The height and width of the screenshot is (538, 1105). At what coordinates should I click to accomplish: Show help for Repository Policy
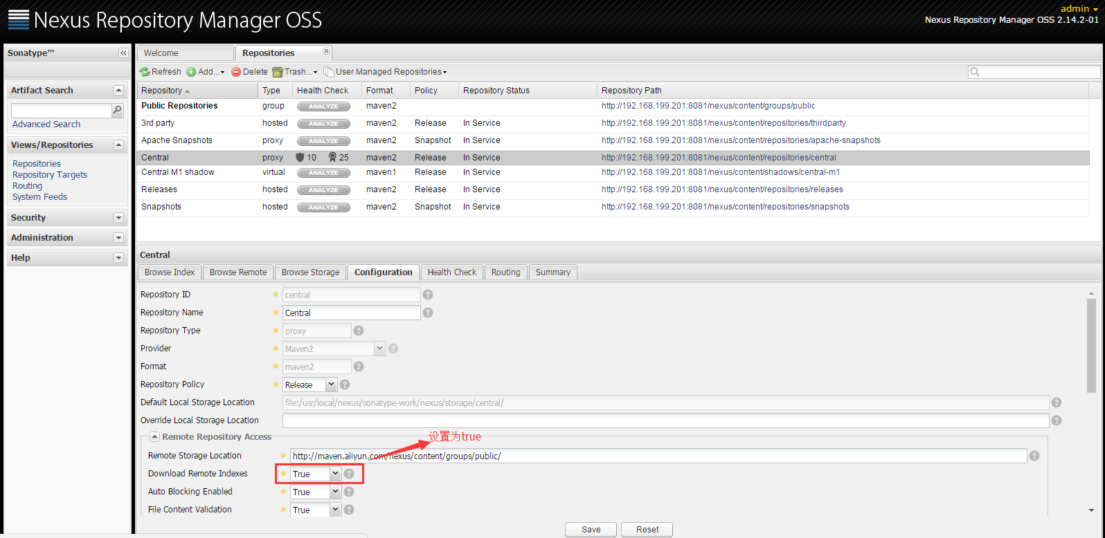(x=345, y=384)
